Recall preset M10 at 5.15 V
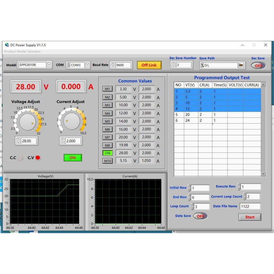 coord(108,161)
